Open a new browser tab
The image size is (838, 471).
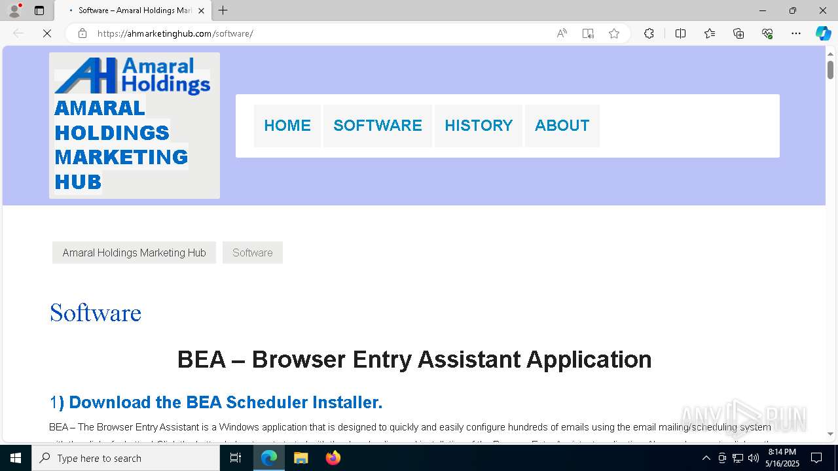(223, 10)
